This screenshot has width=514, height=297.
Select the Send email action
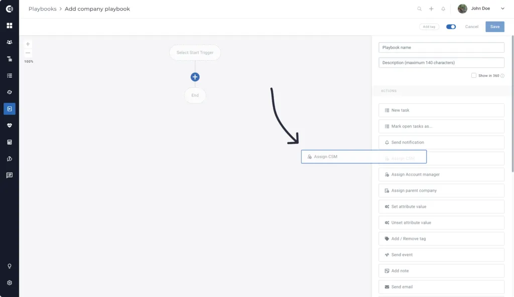[441, 287]
